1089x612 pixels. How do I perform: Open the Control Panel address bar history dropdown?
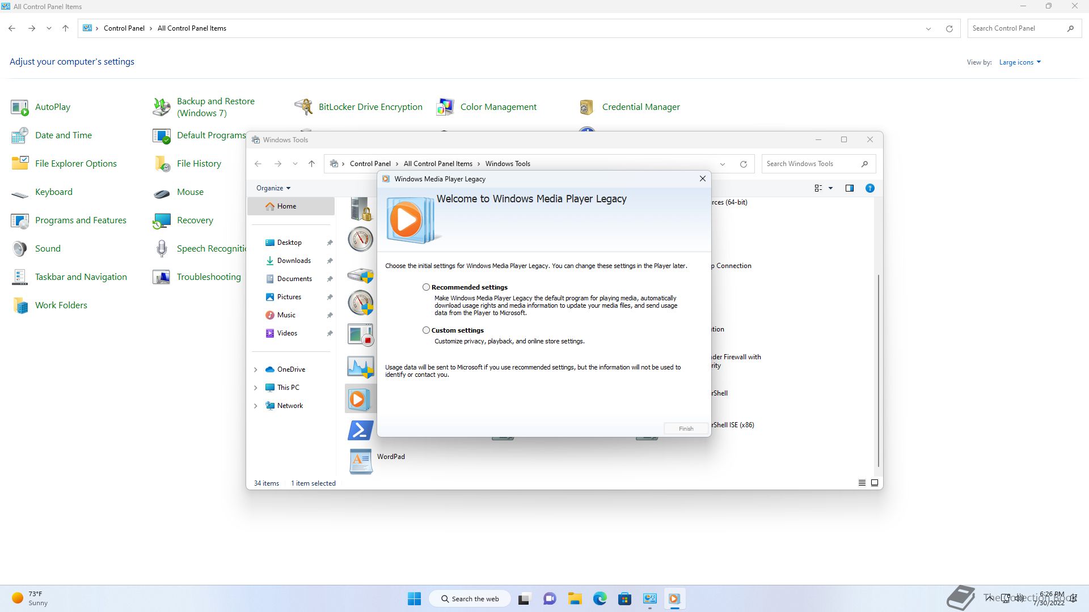pos(928,28)
